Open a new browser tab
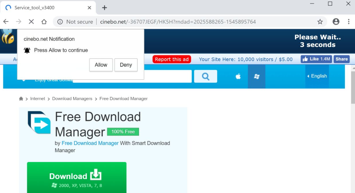 tap(104, 7)
